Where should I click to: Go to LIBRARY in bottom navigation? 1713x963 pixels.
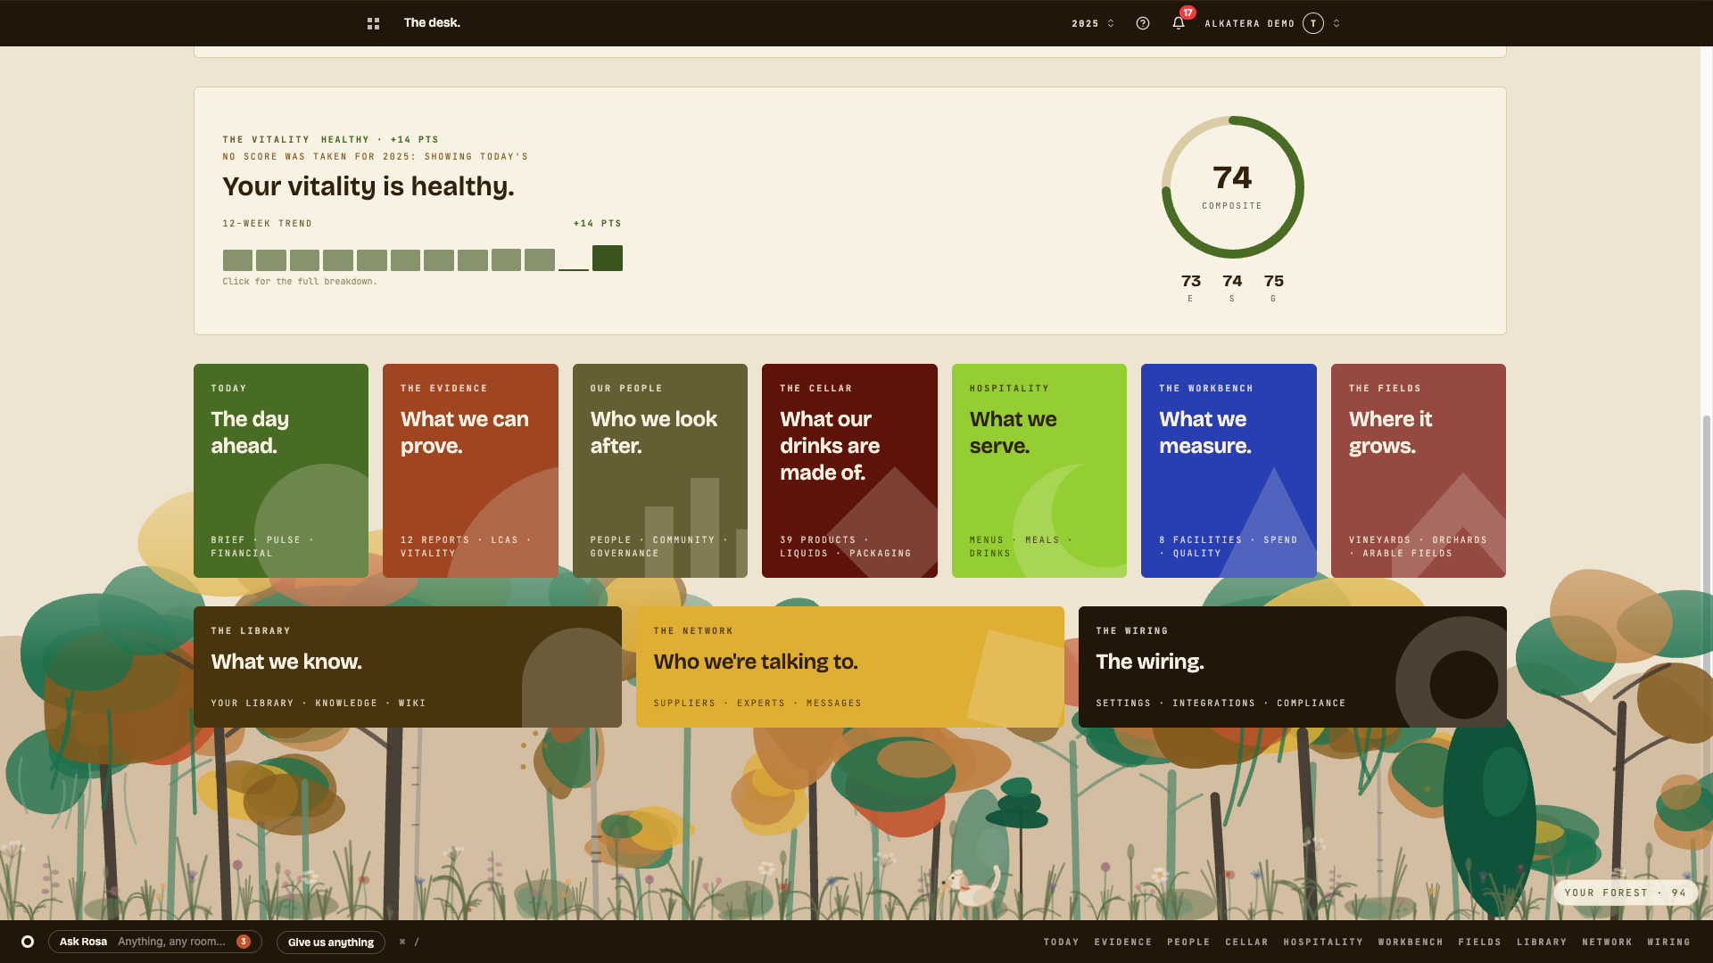click(x=1542, y=942)
